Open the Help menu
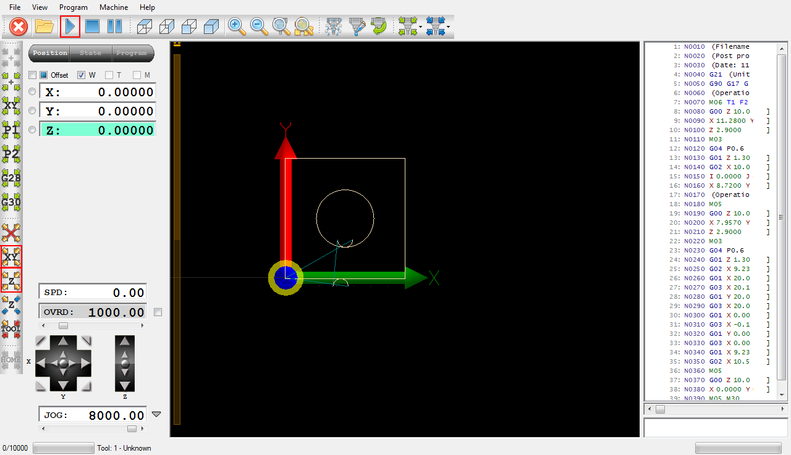 click(147, 7)
